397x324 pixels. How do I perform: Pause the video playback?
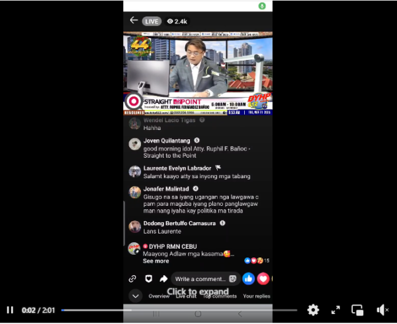[x=10, y=309]
